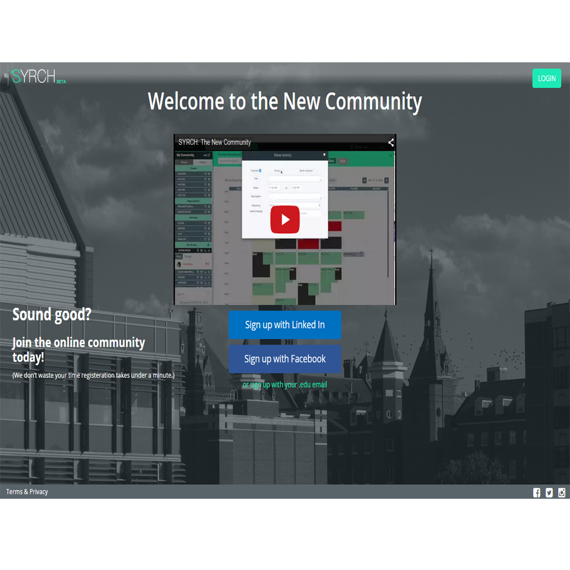Image resolution: width=570 pixels, height=570 pixels.
Task: Click the video share icon
Action: [x=391, y=142]
